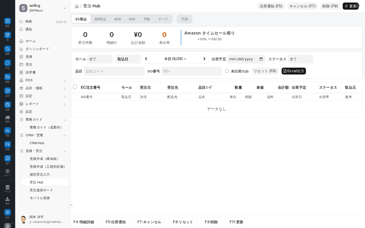Click the 出荷通知 (F5) button

(271, 6)
